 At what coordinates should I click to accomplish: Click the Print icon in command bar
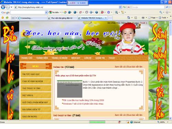pos(143,18)
